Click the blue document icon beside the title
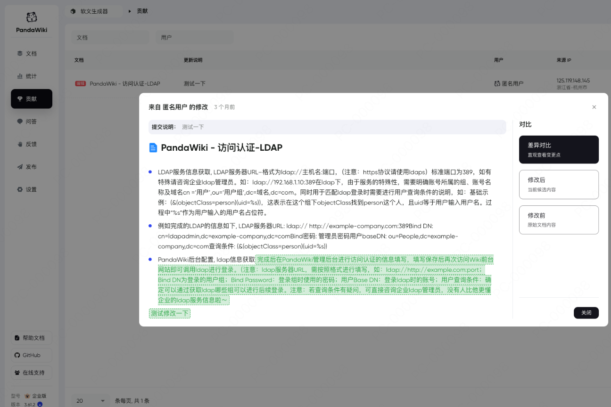The image size is (611, 407). tap(153, 148)
